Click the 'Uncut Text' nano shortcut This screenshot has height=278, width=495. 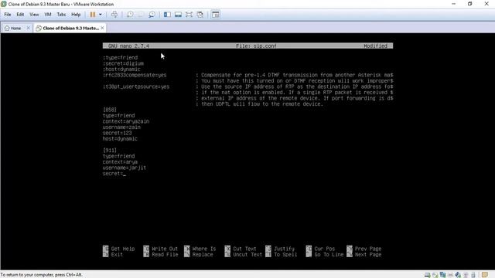[x=244, y=254]
